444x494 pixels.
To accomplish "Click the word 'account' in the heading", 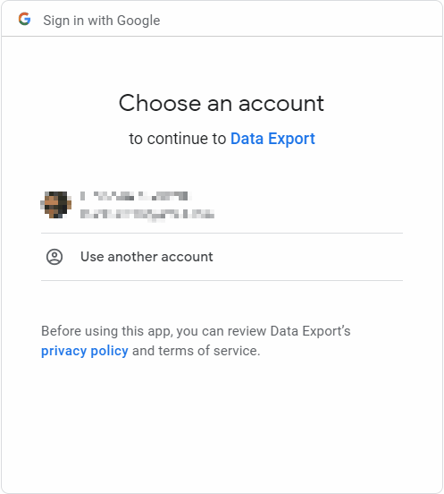I will 281,104.
